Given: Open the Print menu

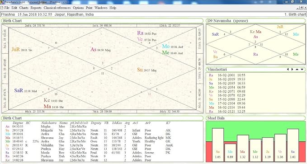Looking at the screenshot, I should (x=89, y=8).
